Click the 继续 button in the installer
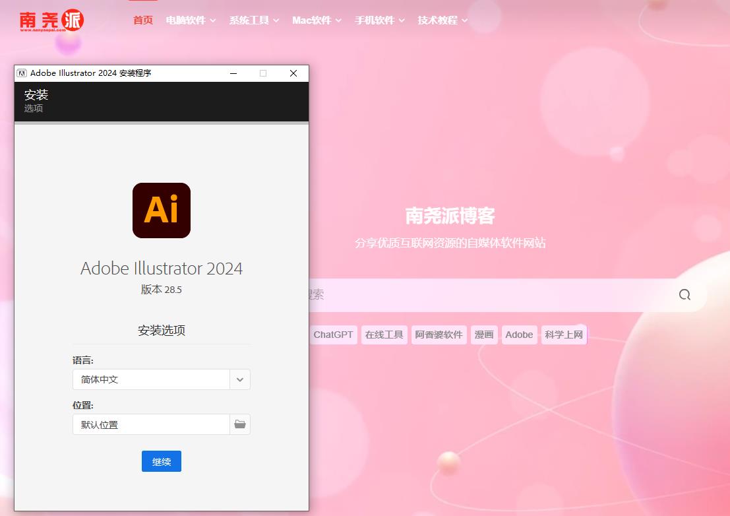The image size is (730, 516). click(x=161, y=461)
